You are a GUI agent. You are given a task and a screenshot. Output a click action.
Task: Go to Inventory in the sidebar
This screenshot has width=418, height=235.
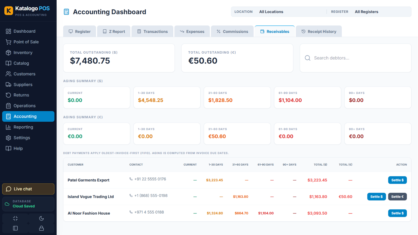point(28,53)
